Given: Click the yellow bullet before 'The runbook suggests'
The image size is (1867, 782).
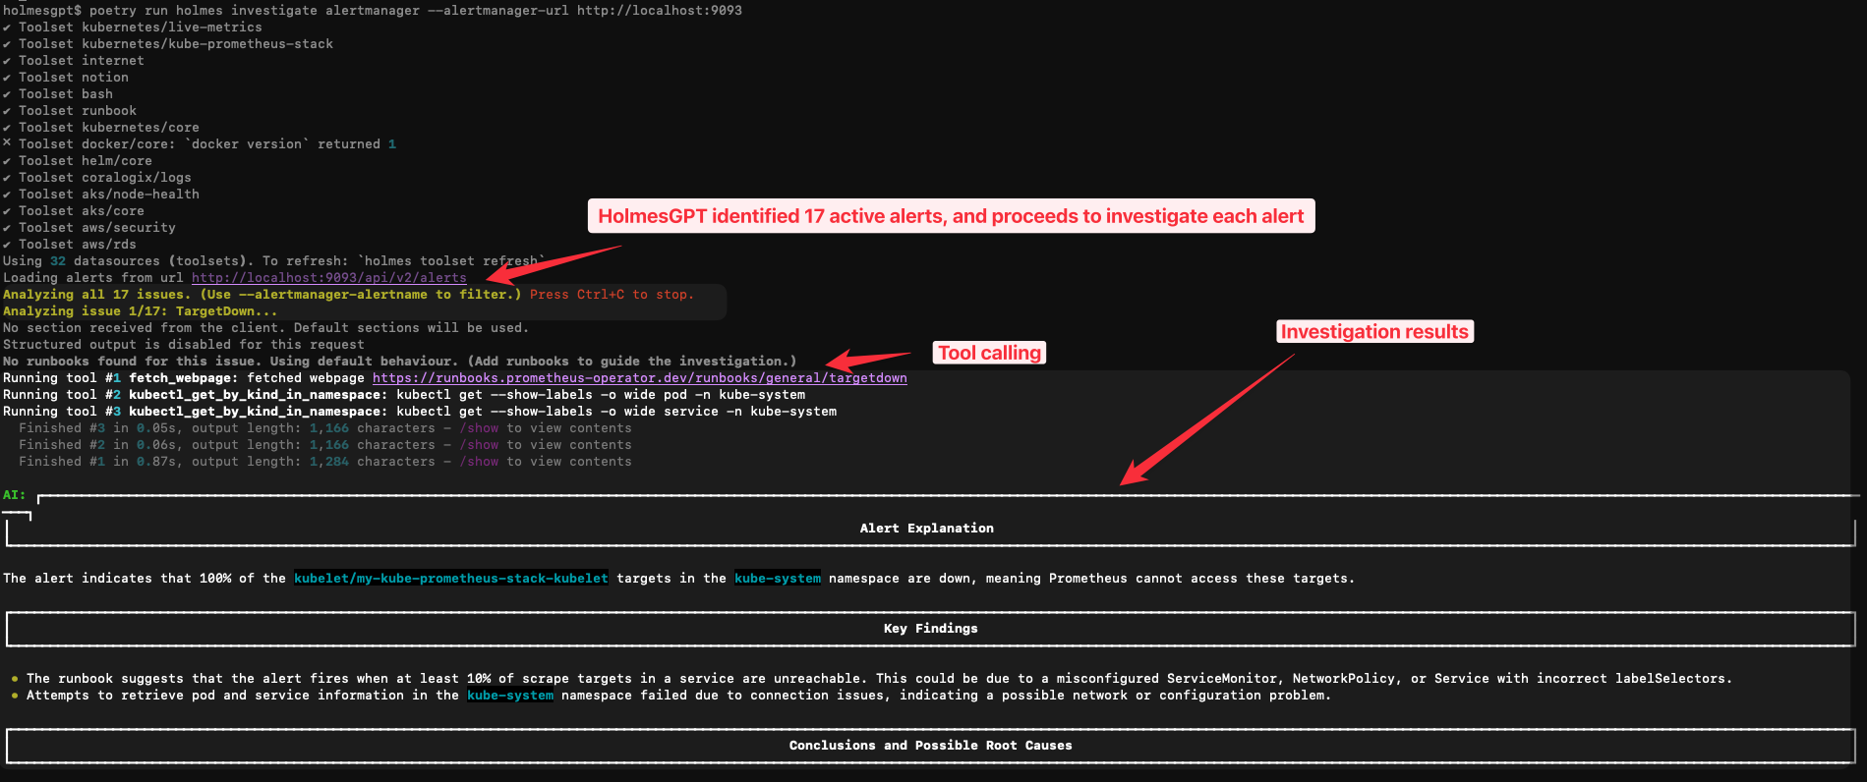Looking at the screenshot, I should (x=15, y=679).
